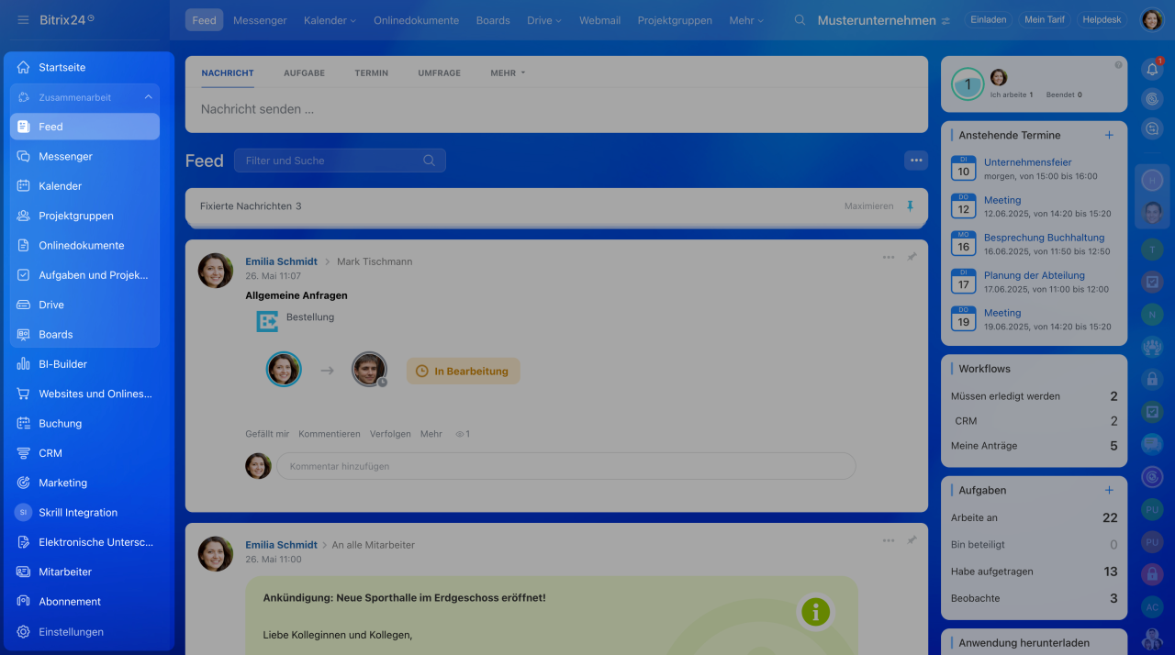Switch to the AUFGABE composer tab
This screenshot has height=655, width=1175.
pyautogui.click(x=304, y=72)
